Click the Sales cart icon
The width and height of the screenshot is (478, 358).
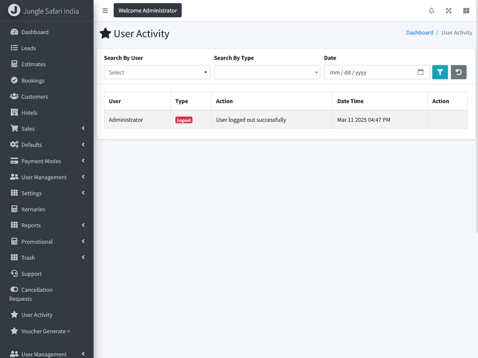click(14, 128)
